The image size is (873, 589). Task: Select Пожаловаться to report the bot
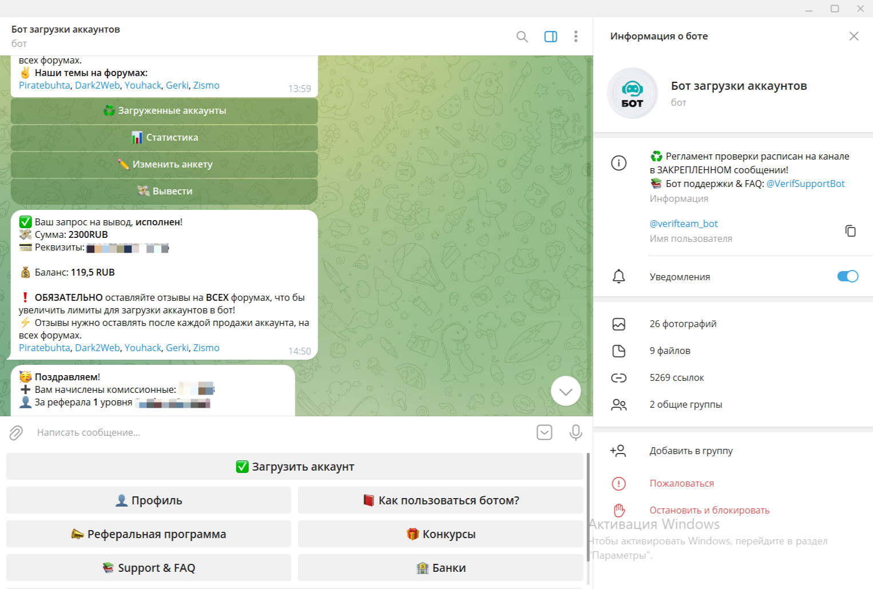(681, 483)
